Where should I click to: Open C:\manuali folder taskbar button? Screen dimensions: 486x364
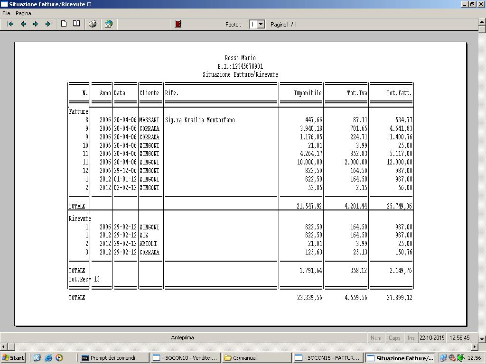click(257, 358)
